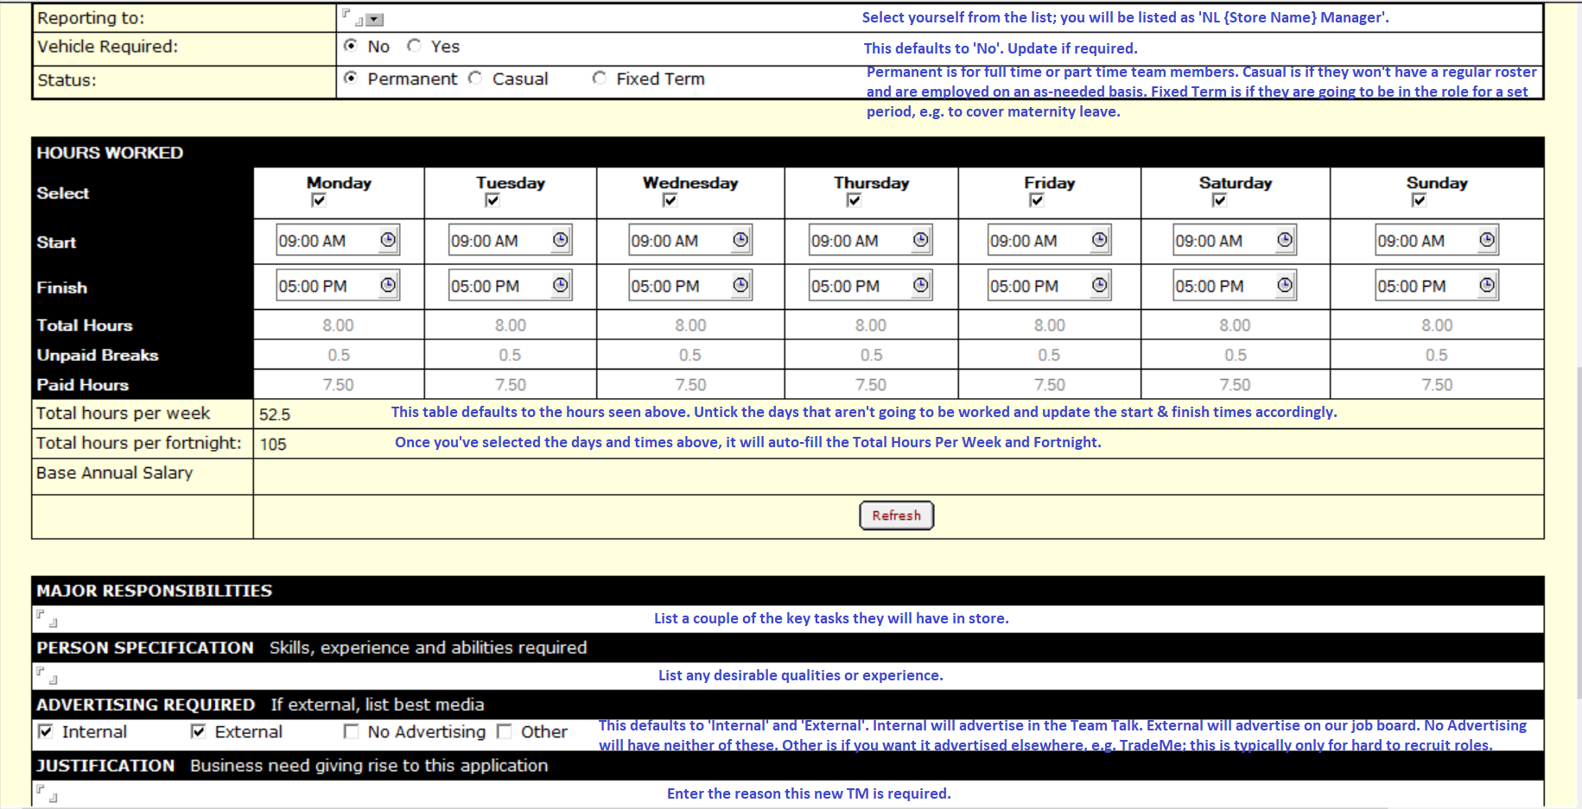Open the Tuesday Start time picker clock

click(561, 240)
